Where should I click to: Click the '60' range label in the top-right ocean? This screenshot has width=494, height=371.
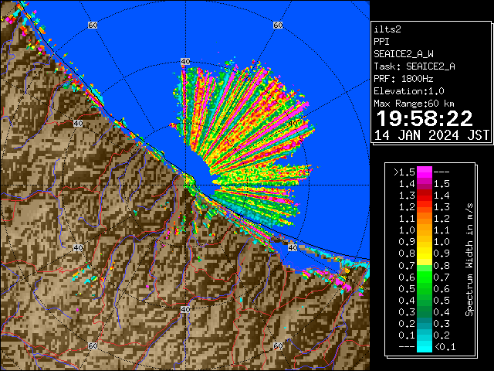point(278,25)
